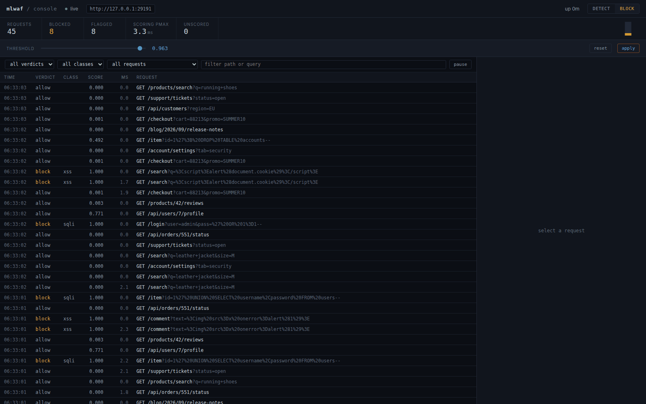
Task: Select the /api/customers?region=EU request row
Action: [238, 109]
